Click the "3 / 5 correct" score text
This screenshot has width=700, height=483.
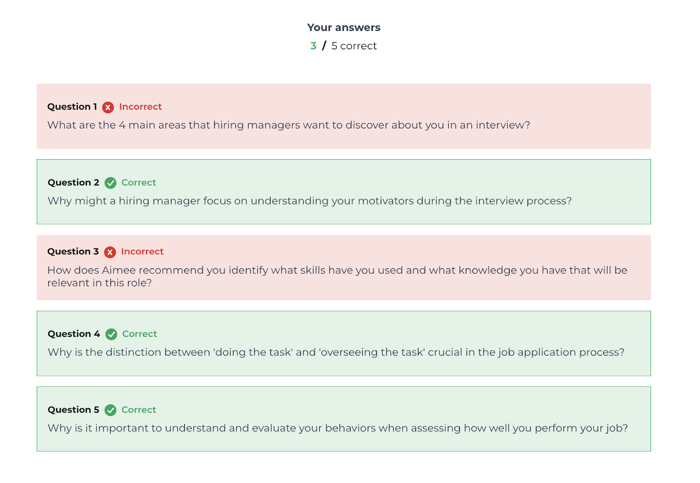tap(343, 46)
